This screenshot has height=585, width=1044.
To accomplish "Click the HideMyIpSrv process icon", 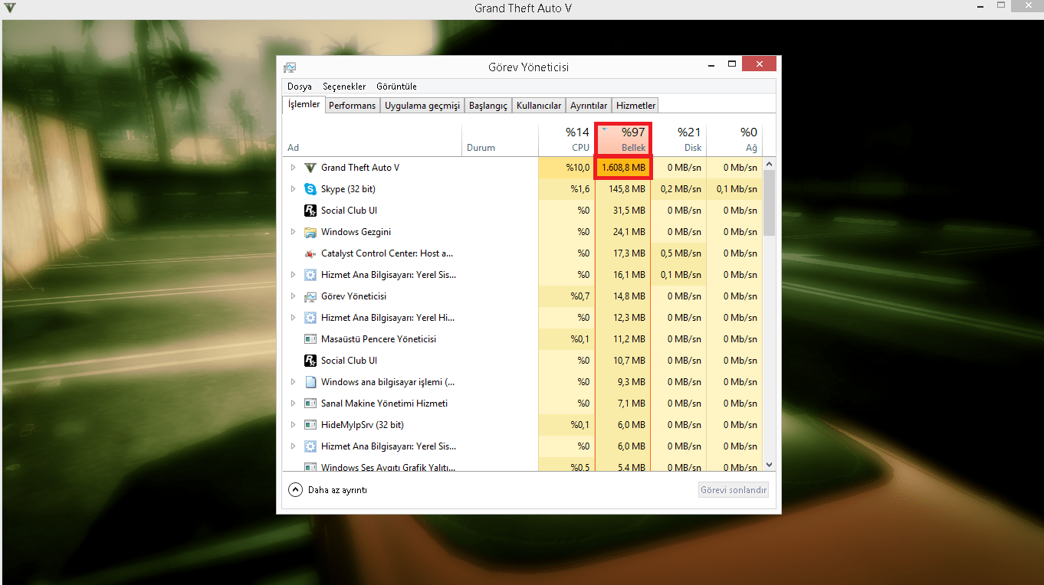I will click(x=310, y=425).
